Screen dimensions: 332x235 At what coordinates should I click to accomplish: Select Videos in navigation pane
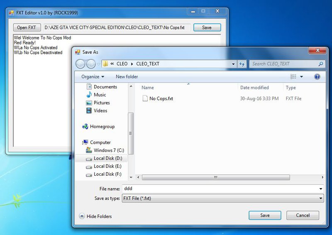97,110
